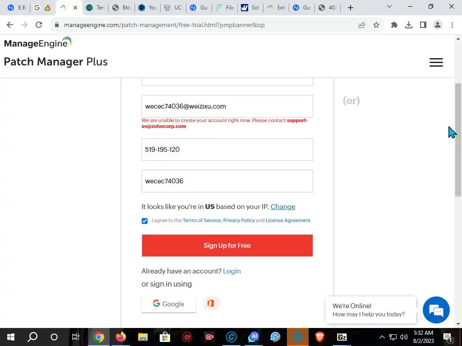This screenshot has width=462, height=346.
Task: Click the Change country link
Action: [x=283, y=206]
